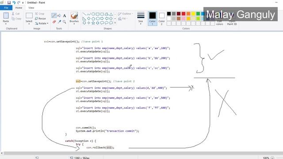The height and width of the screenshot is (159, 283).
Task: Open the shape Fill dropdown
Action: [x=123, y=19]
